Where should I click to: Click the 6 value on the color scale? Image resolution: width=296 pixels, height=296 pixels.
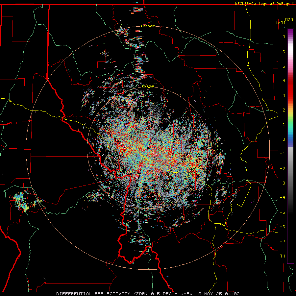coord(284,52)
